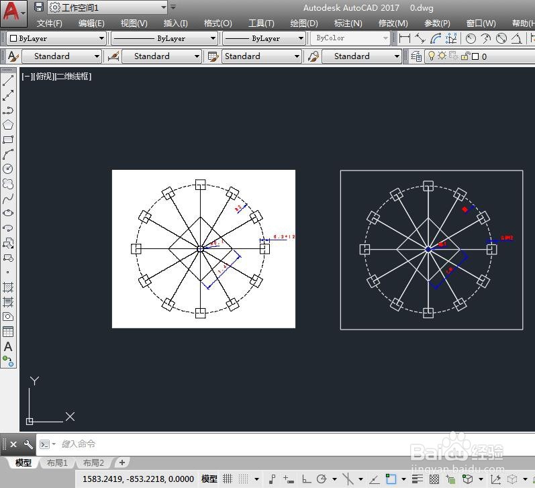Select the Line drawing tool
The width and height of the screenshot is (535, 488).
8,81
